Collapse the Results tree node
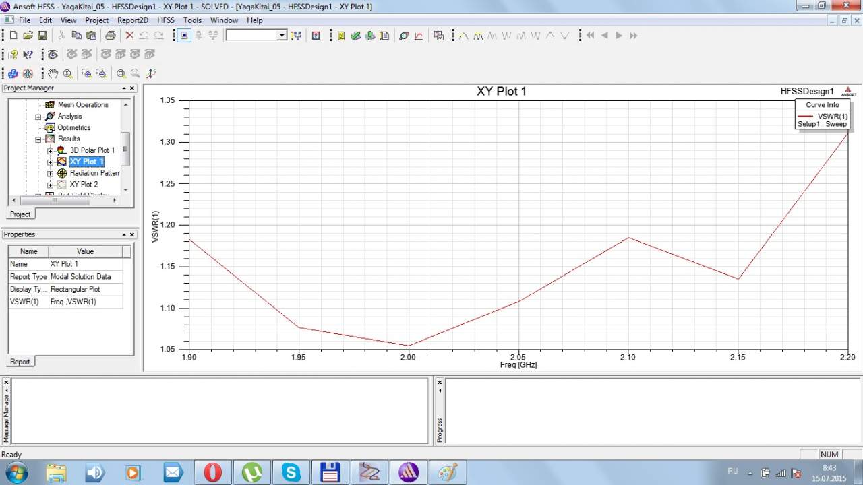 tap(38, 139)
